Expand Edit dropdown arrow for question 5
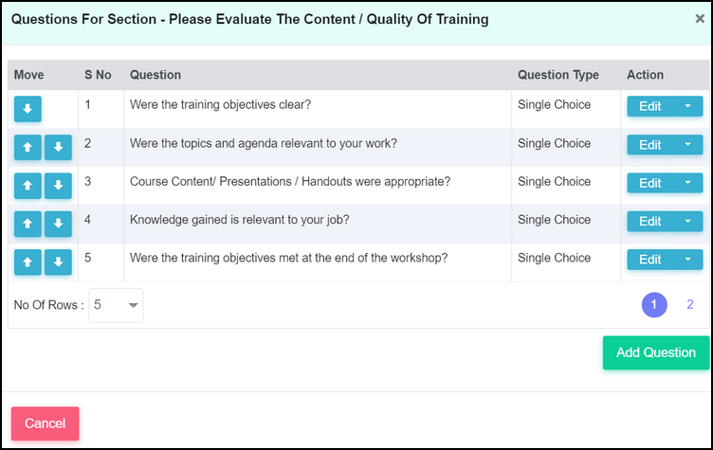 coord(688,259)
